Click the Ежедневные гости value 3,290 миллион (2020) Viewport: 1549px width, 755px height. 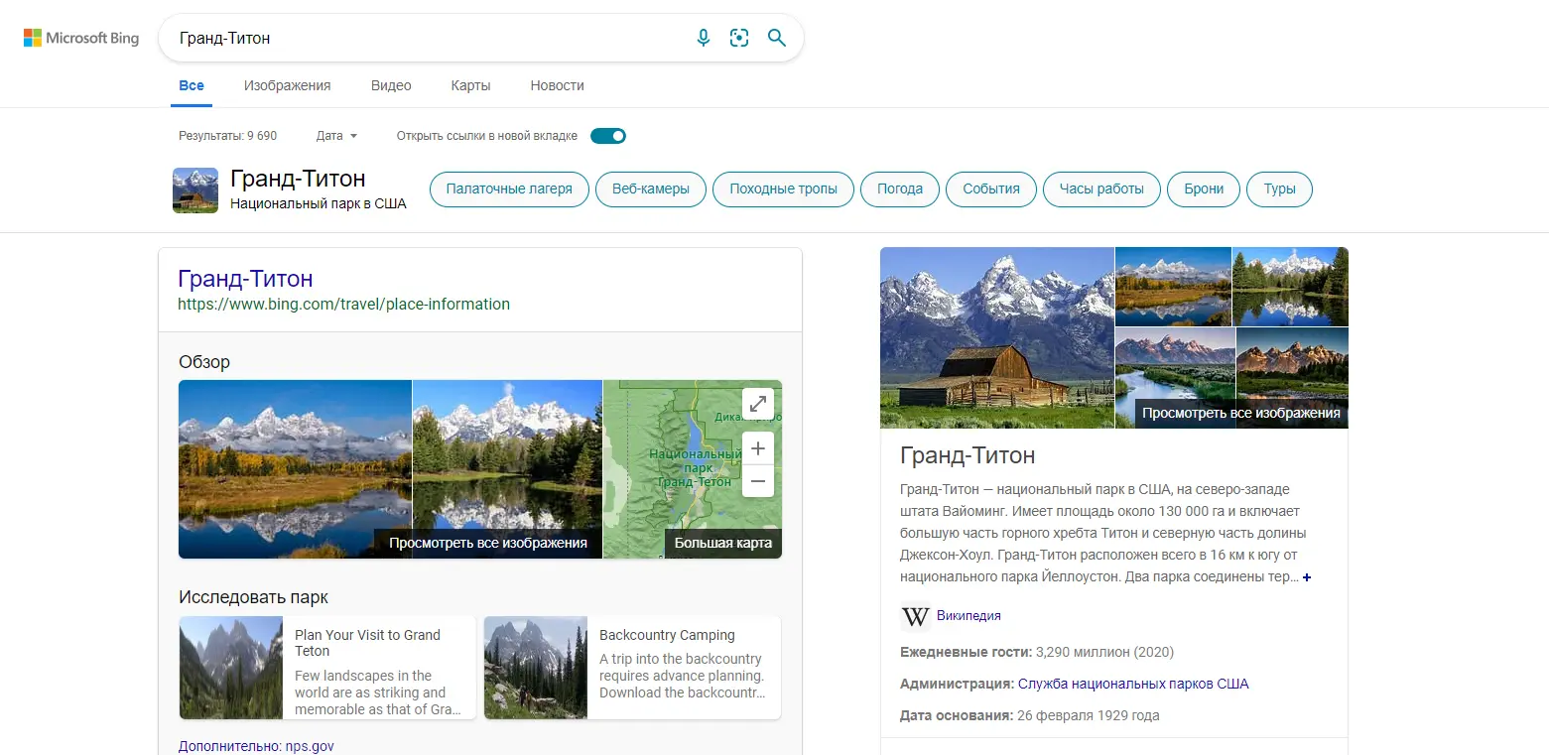pyautogui.click(x=1104, y=652)
